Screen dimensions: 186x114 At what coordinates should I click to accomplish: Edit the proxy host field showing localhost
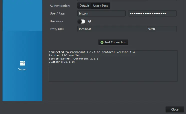111,29
